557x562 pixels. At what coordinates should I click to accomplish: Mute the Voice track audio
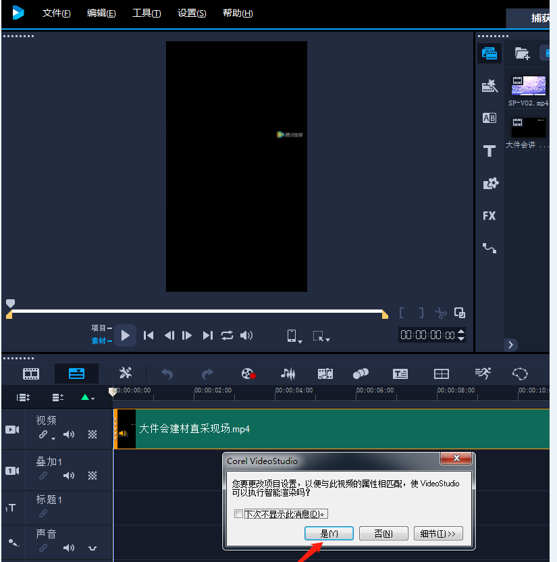pyautogui.click(x=69, y=548)
